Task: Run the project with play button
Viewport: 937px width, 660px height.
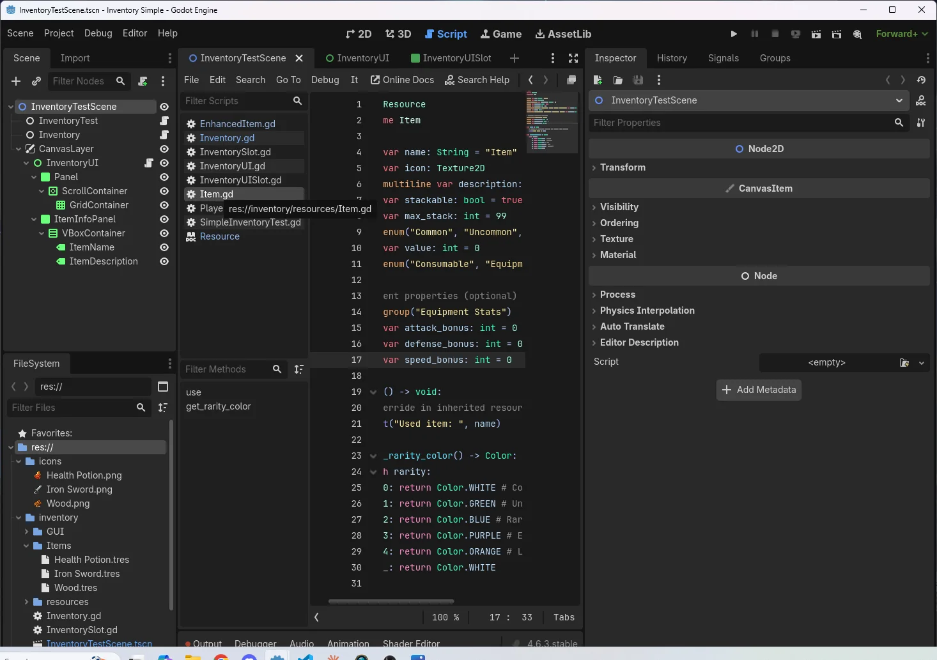Action: click(734, 34)
